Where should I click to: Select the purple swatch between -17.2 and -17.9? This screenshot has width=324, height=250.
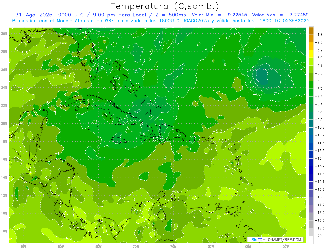coord(311,208)
